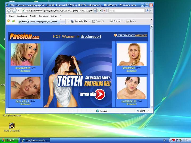Screen dimensions: 191x143
Task: Click the 100% zoom level button
Action: [141, 111]
